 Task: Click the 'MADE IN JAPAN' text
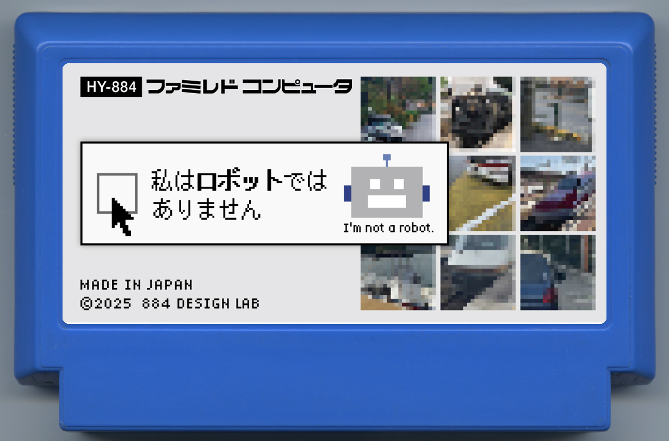tap(137, 284)
